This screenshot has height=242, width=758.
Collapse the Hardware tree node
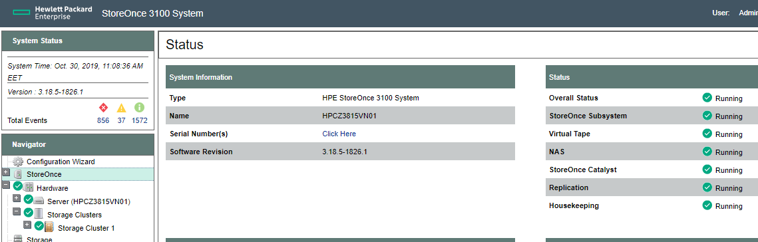[6, 185]
